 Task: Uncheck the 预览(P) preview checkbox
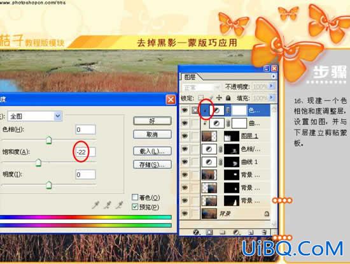(x=135, y=207)
